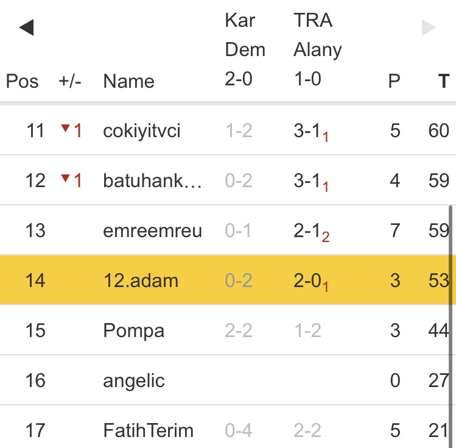Sort by the Pos column header
This screenshot has height=448, width=456.
(22, 82)
